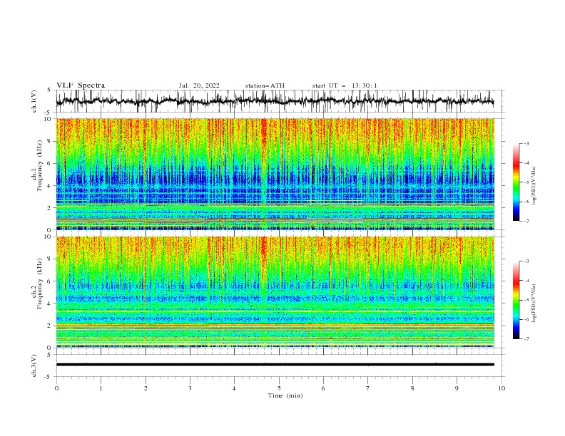Click time axis tick label "2"
565x436 pixels.
(x=146, y=388)
